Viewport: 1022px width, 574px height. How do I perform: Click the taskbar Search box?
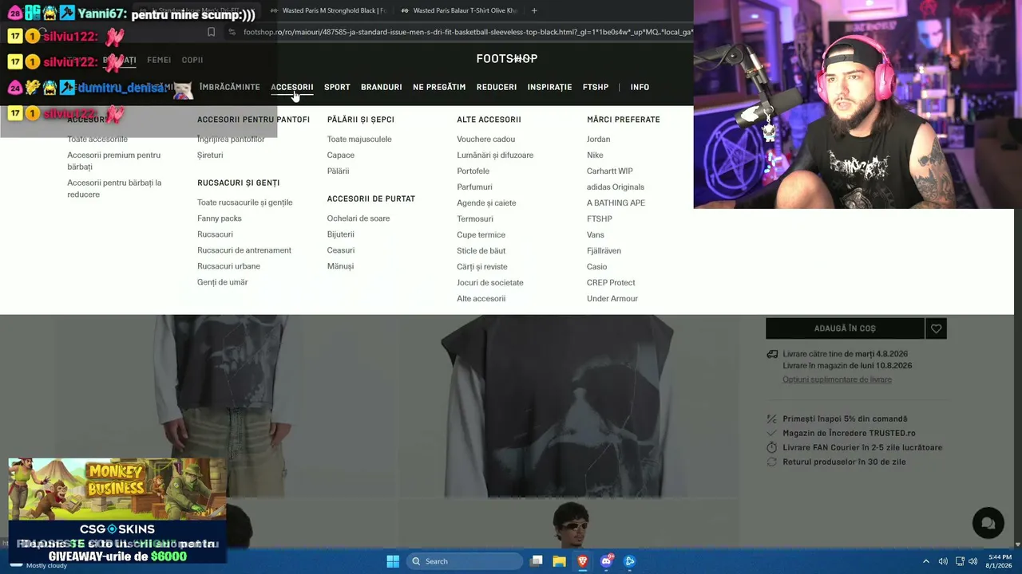tap(464, 561)
